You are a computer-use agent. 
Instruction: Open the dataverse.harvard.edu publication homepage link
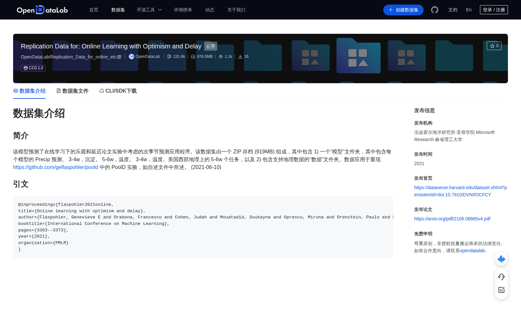coord(460,191)
